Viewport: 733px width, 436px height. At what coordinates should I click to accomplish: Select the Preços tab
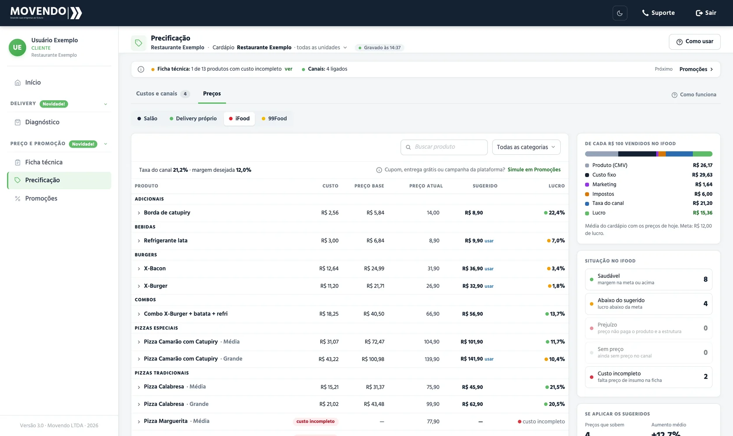point(212,94)
